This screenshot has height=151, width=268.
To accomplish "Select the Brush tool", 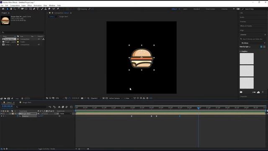I will tap(42, 9).
